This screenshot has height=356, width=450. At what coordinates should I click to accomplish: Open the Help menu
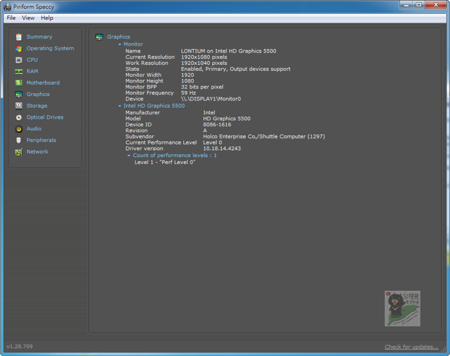(47, 18)
